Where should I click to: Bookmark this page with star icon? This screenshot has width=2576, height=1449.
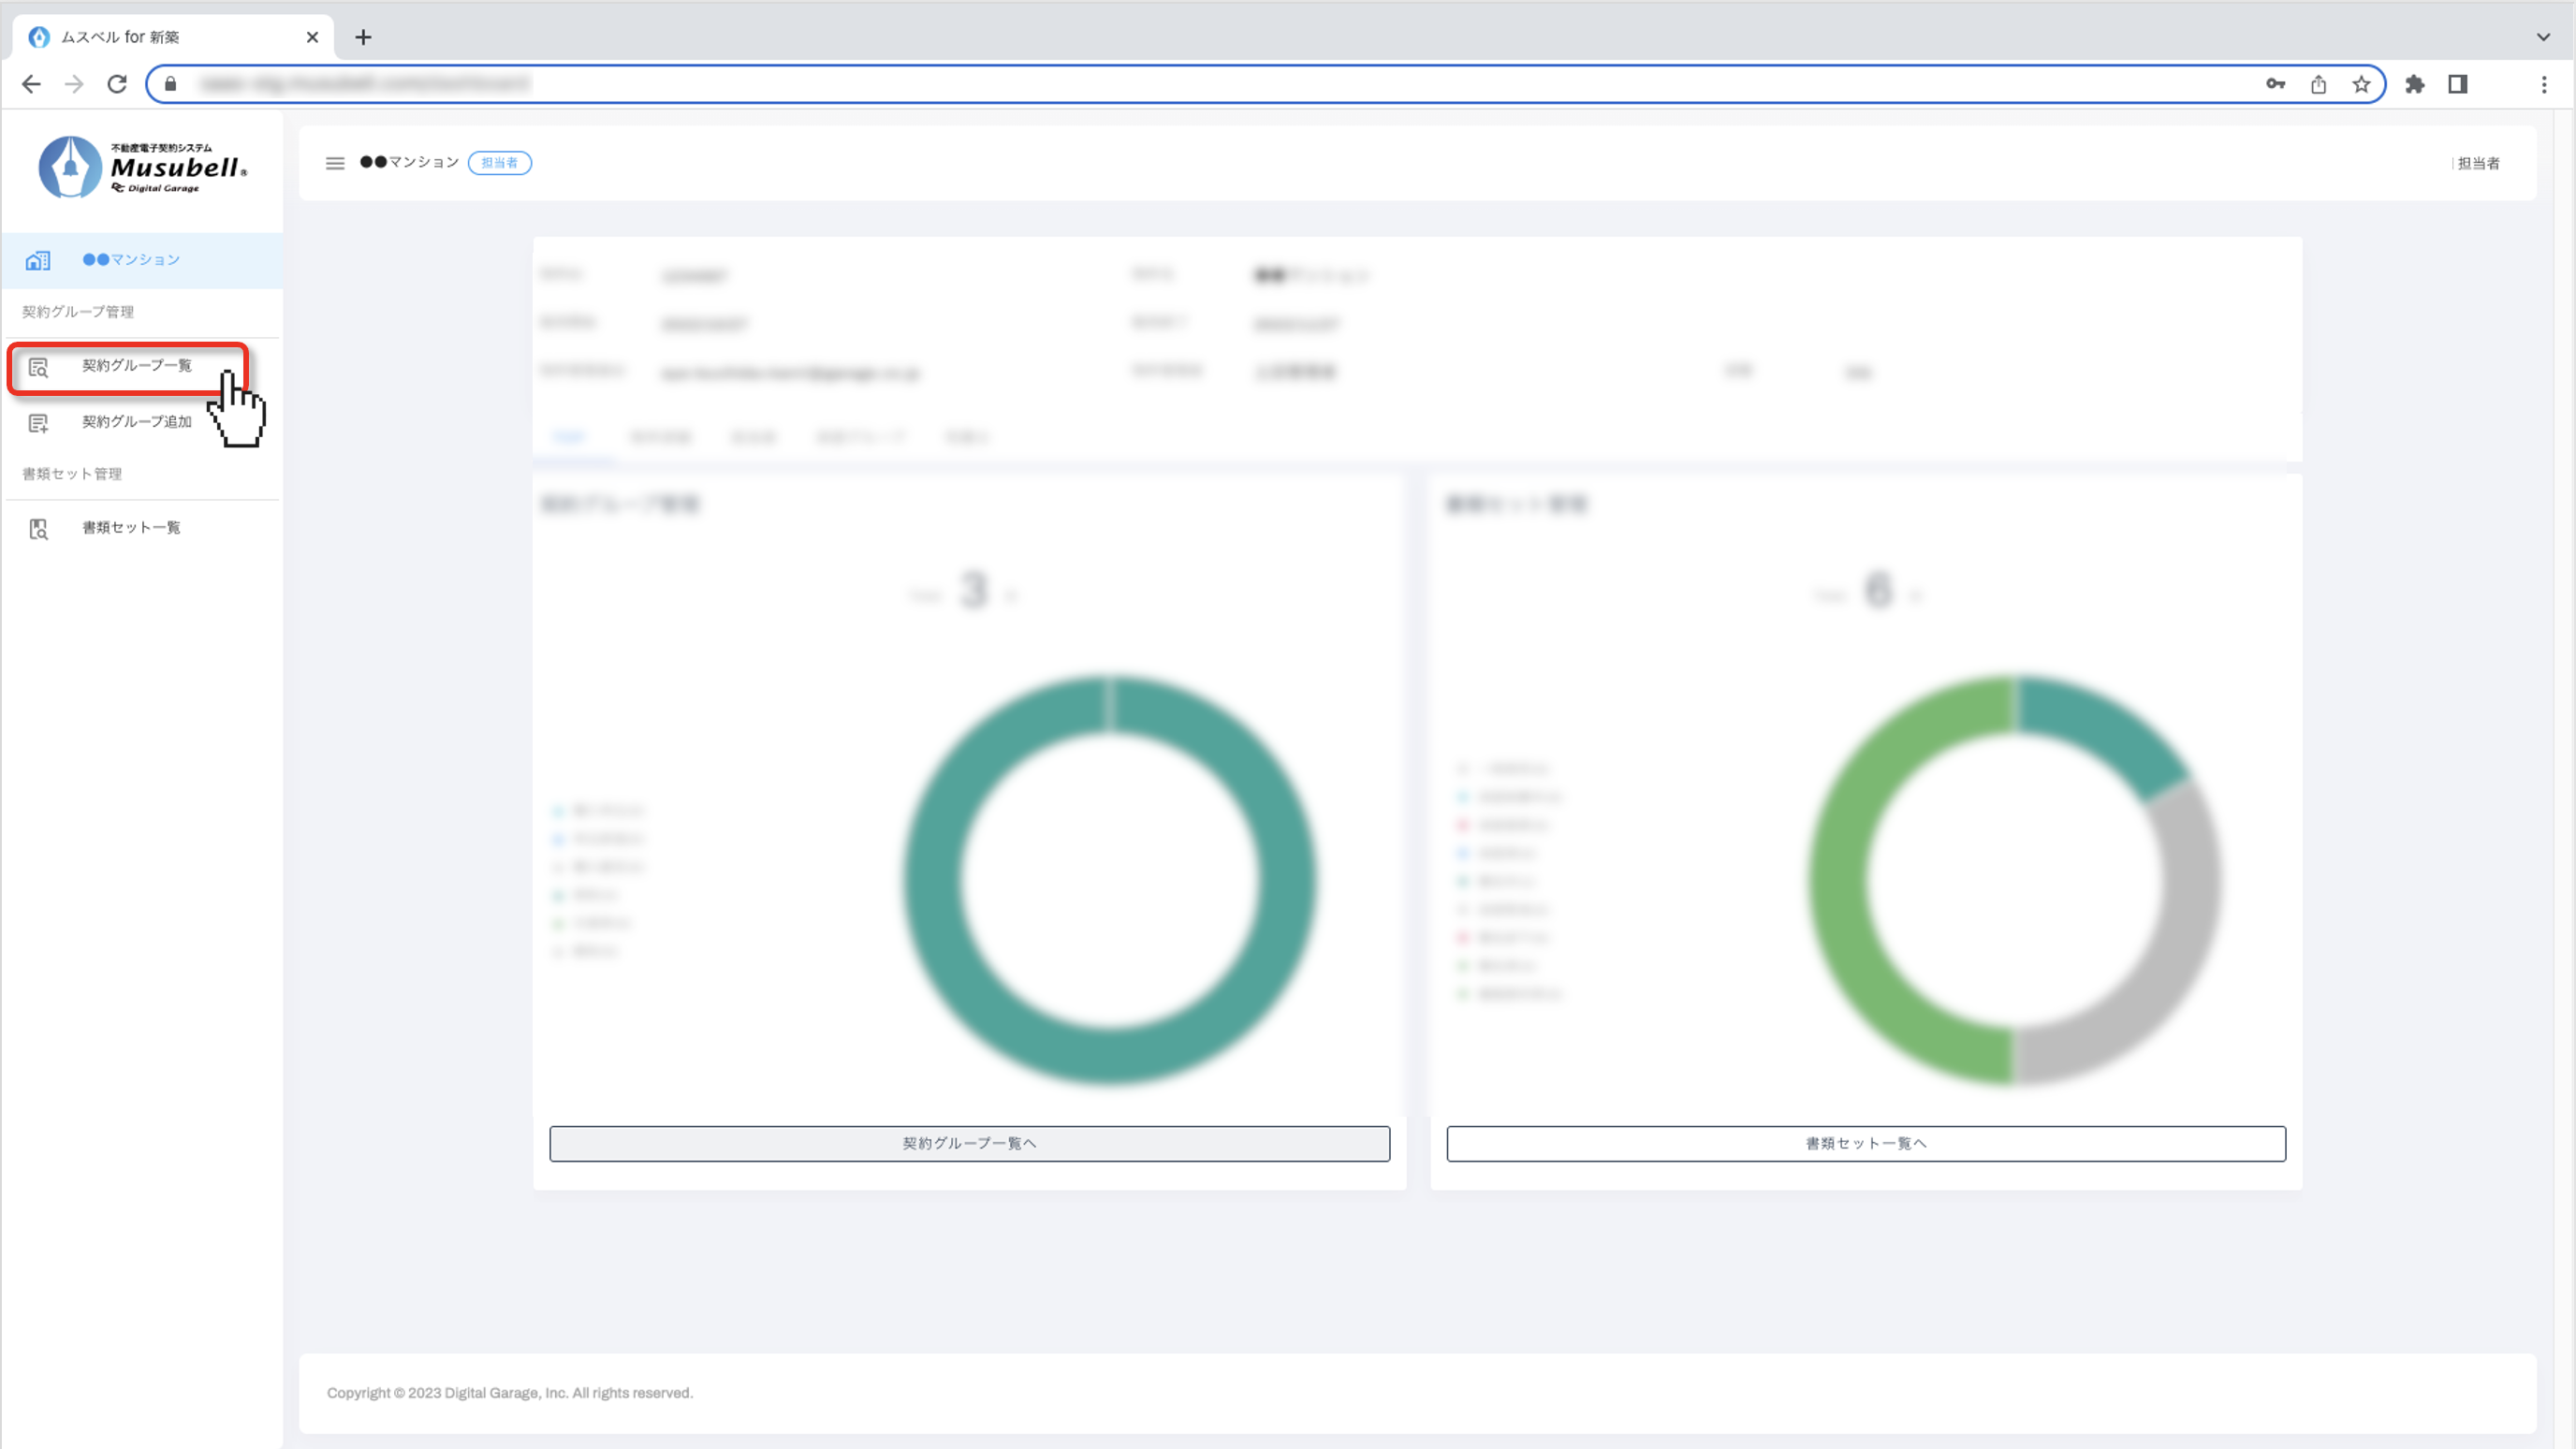2361,84
